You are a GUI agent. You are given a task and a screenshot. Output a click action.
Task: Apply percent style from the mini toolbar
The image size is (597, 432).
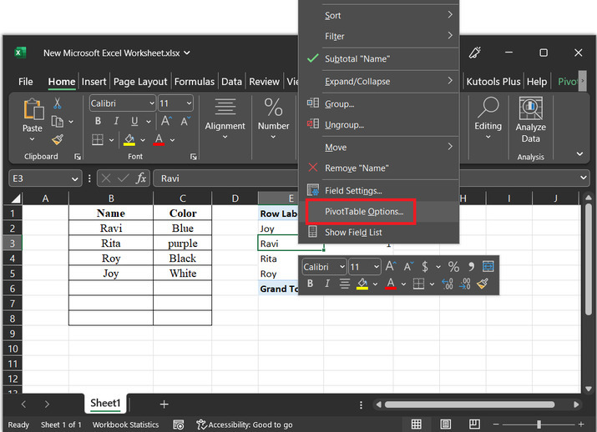[x=453, y=267]
